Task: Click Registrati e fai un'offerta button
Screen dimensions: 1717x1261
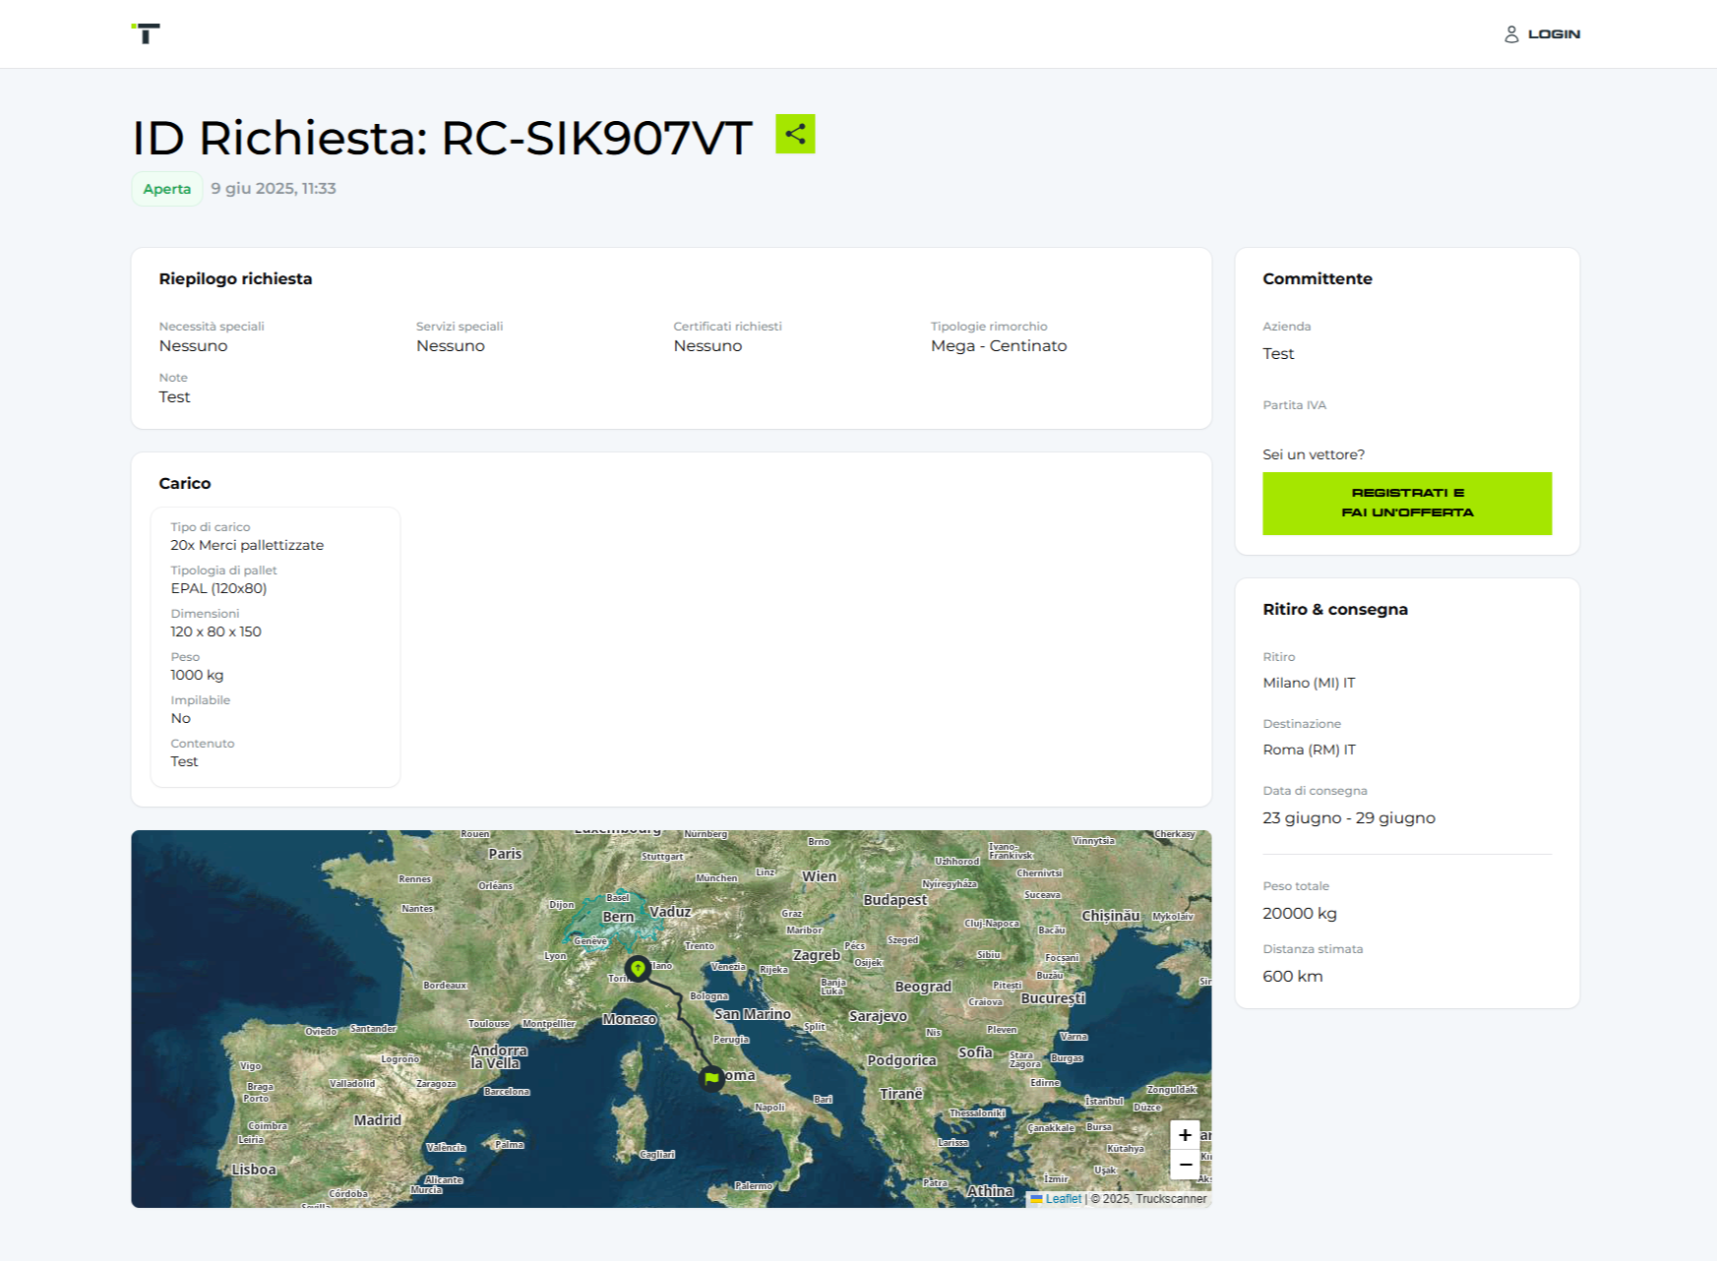Action: coord(1407,504)
